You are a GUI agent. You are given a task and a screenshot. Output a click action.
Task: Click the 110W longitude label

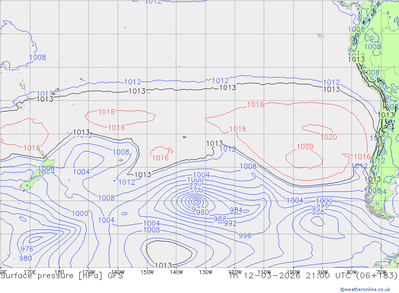(x=264, y=272)
